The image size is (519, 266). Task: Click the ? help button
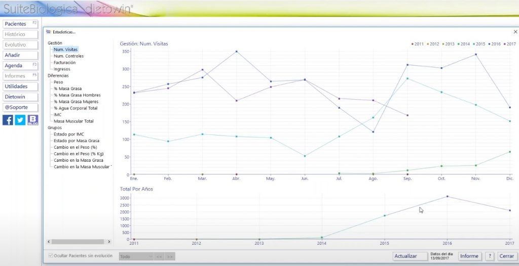(x=490, y=256)
